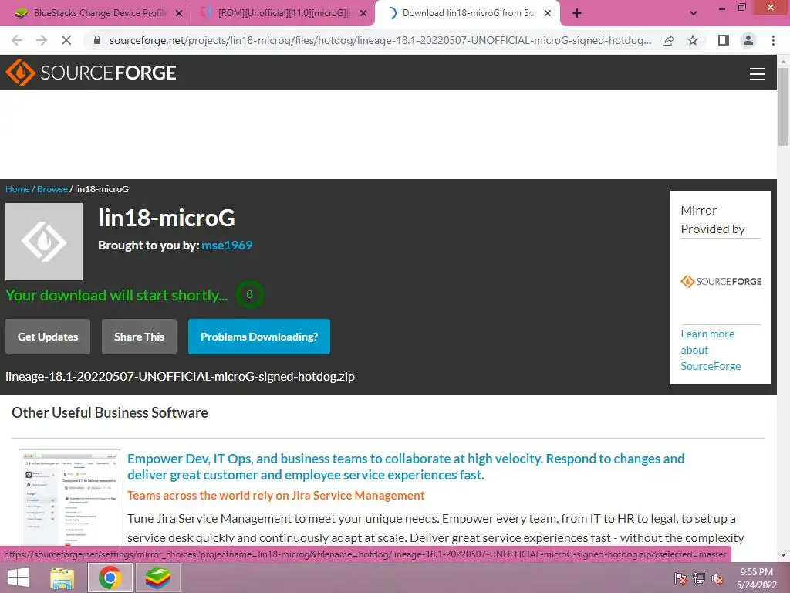Toggle the browser side panel

(x=723, y=40)
